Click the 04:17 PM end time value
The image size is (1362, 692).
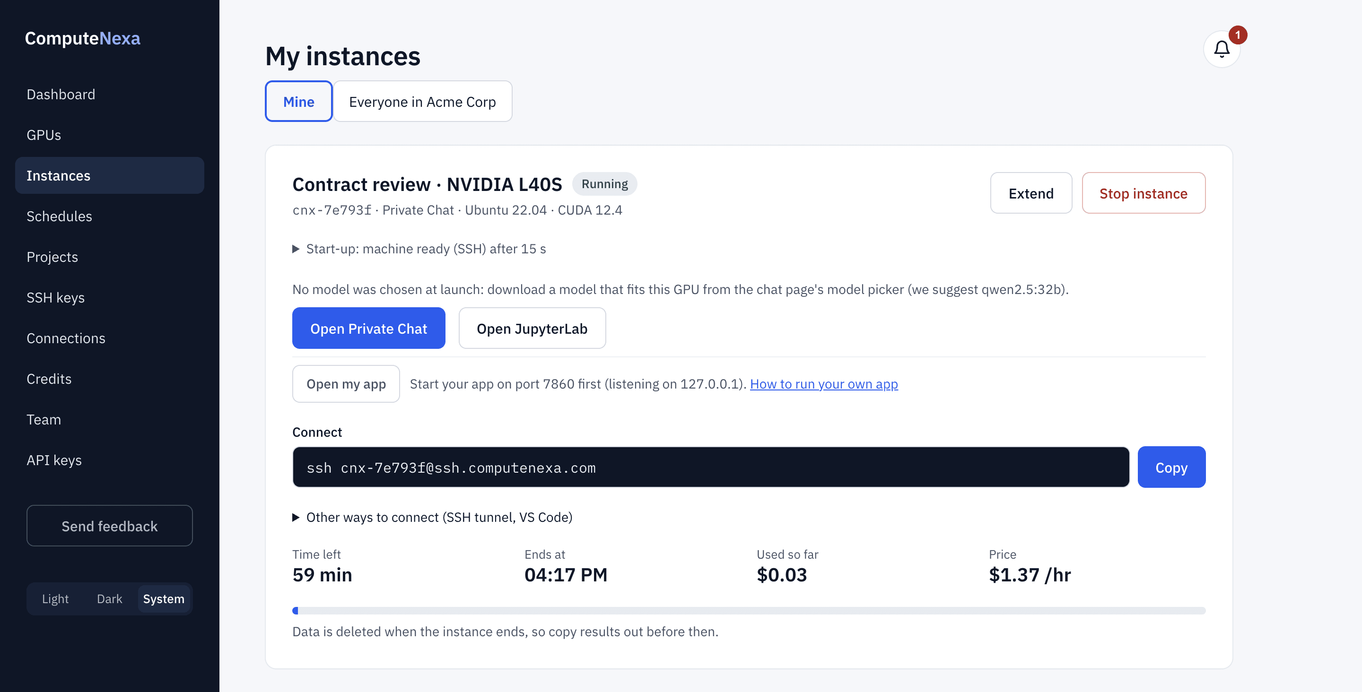click(565, 575)
